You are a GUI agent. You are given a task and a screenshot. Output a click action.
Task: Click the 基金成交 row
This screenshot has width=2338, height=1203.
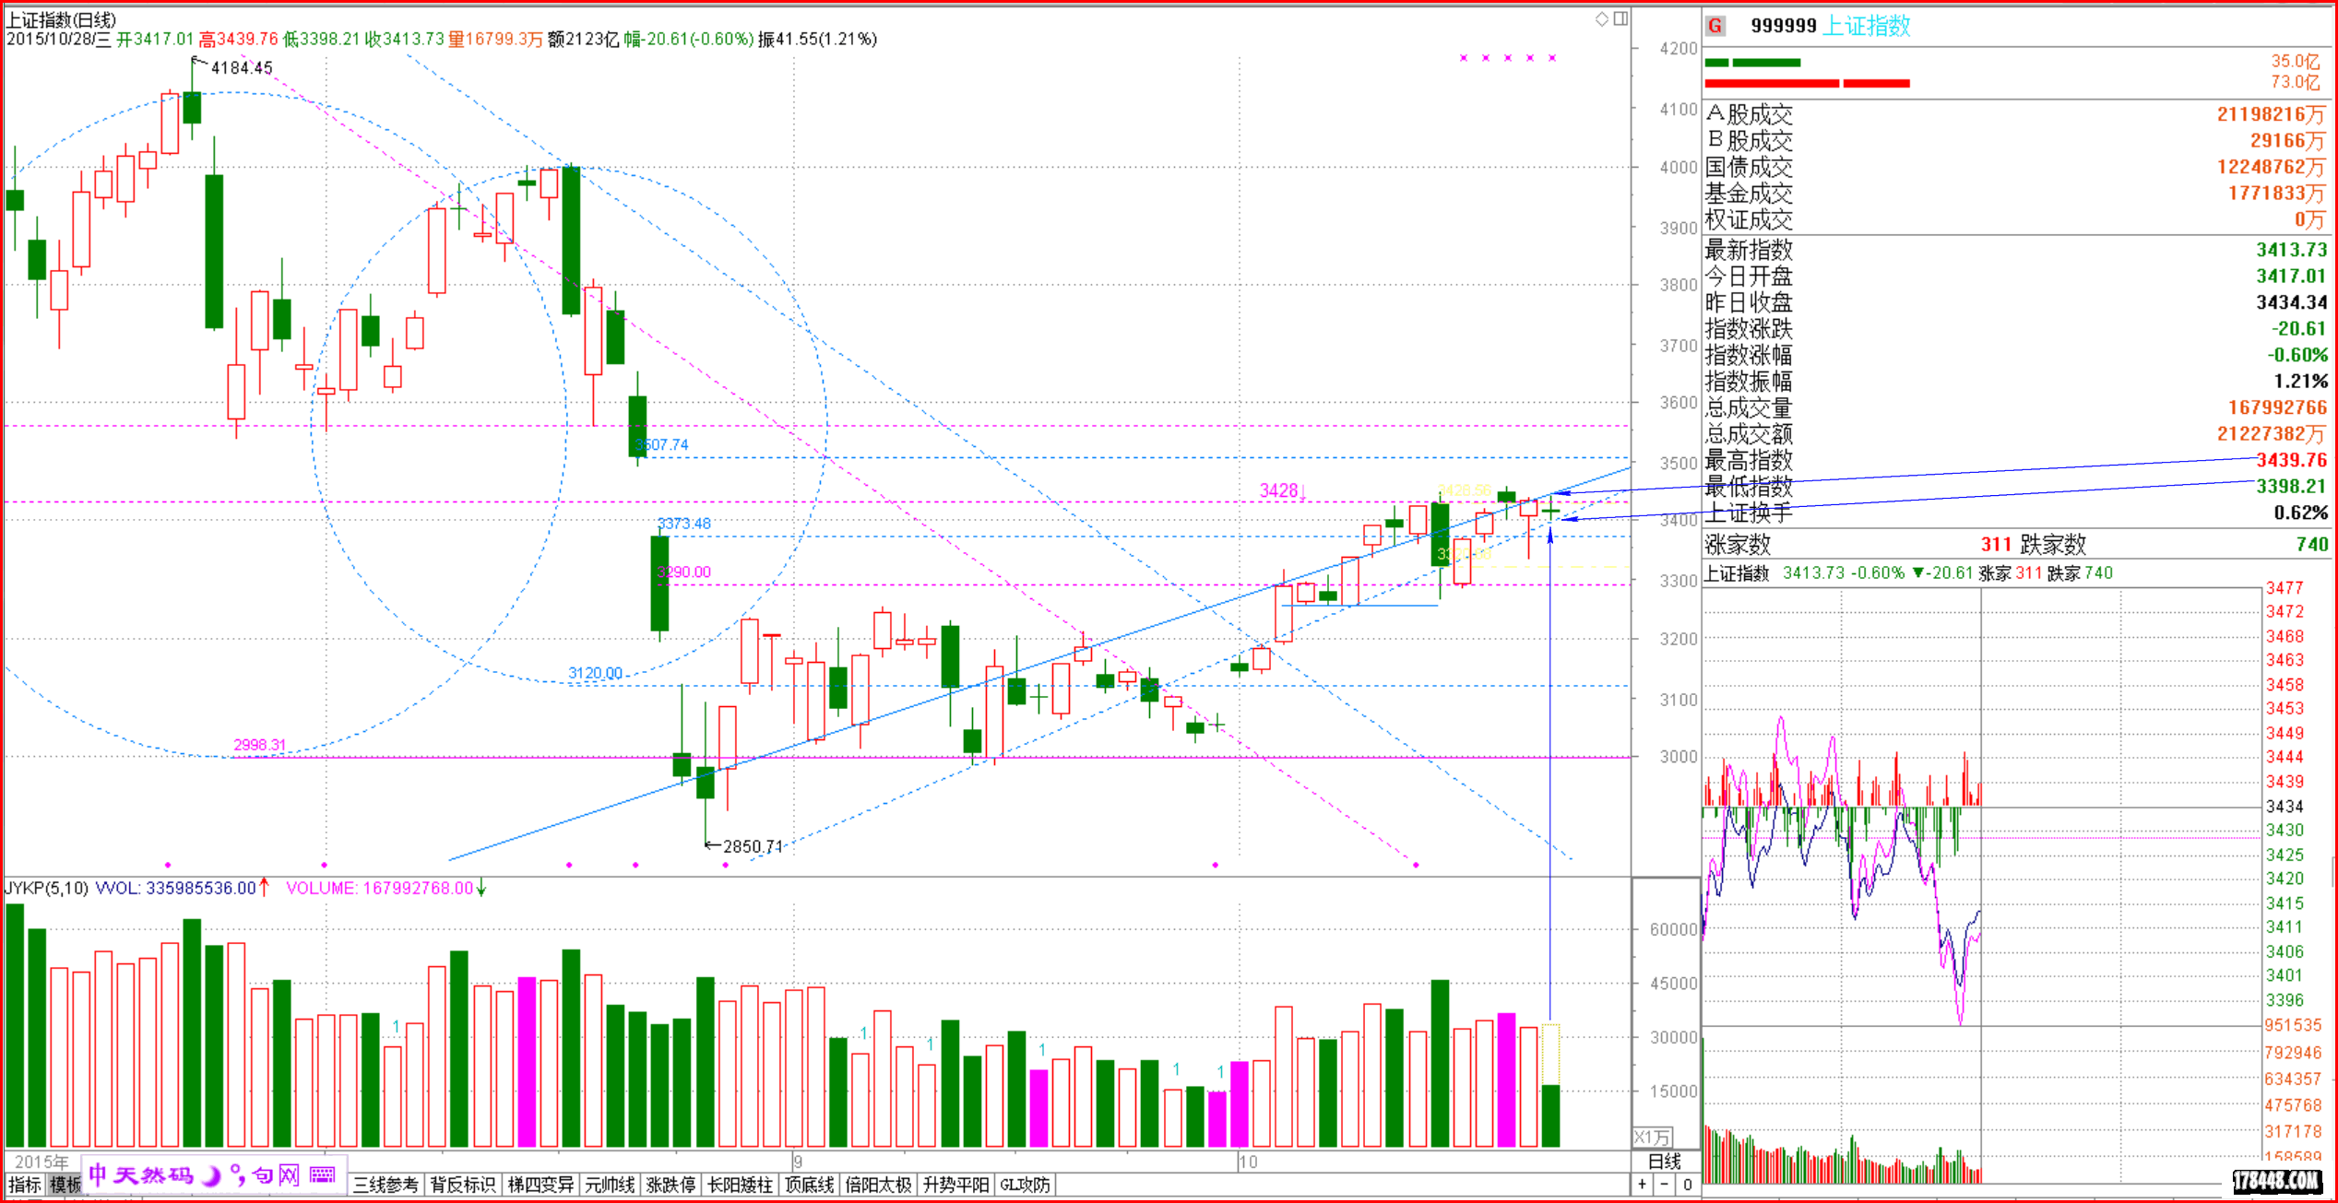2016,194
